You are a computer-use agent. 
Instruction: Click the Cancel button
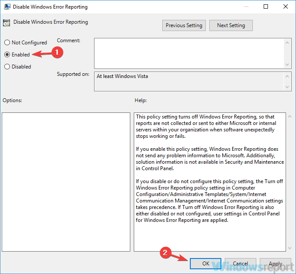pos(240,264)
